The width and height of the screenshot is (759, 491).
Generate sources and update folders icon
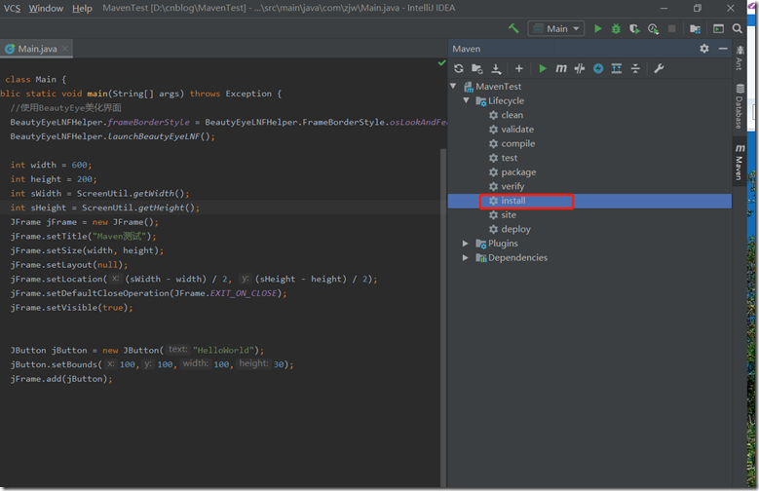pos(477,69)
